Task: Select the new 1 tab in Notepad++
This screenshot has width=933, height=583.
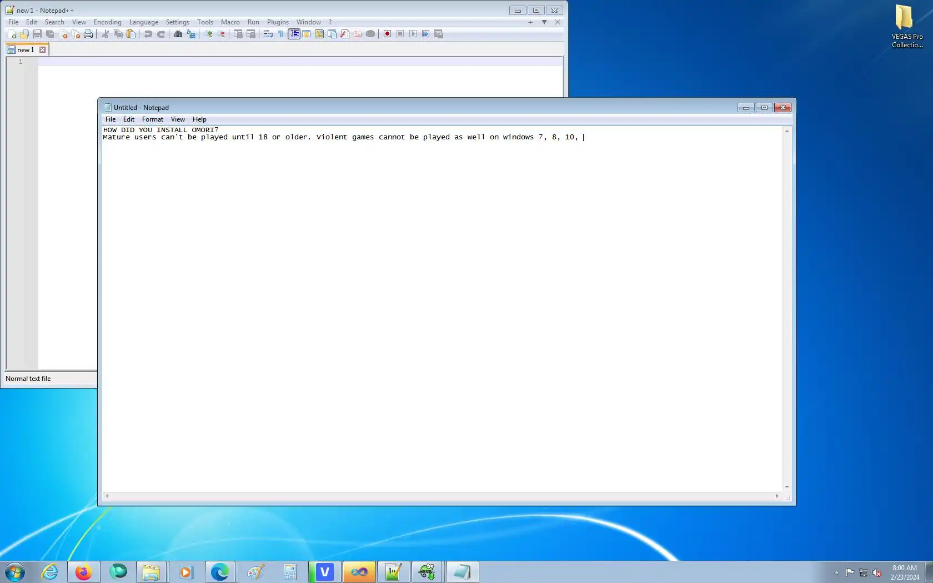Action: (x=27, y=50)
